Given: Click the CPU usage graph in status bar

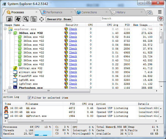Looking at the screenshot, I should tap(43, 133).
